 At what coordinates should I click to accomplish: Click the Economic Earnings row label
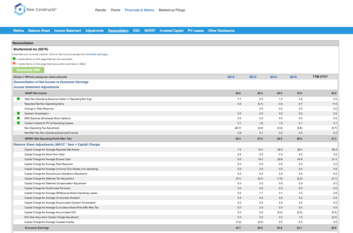(x=37, y=228)
